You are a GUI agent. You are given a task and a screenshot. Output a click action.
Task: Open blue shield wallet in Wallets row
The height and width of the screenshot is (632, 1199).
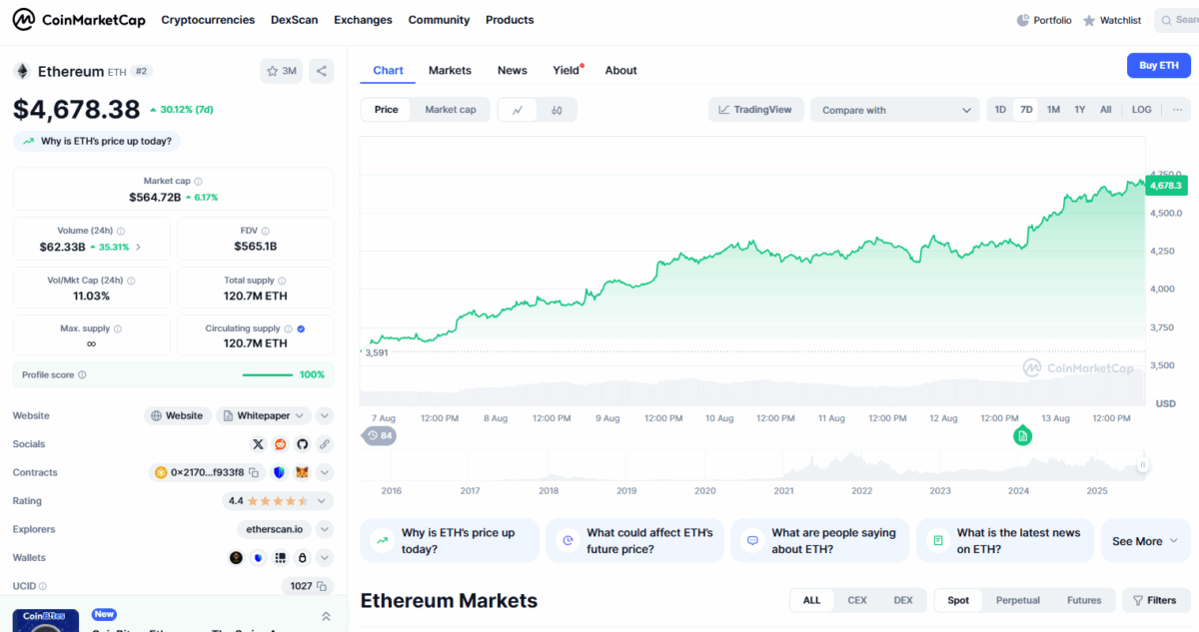point(258,558)
